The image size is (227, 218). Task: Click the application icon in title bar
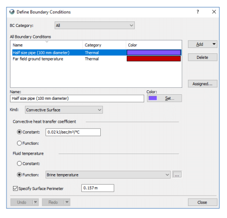(x=12, y=12)
